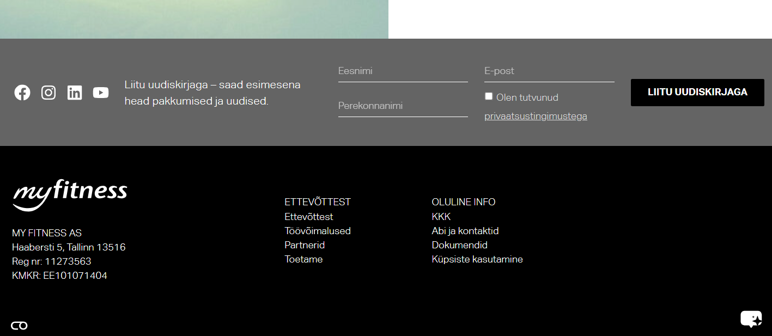This screenshot has height=336, width=772.
Task: Go to Abi ja kontaktid
Action: 465,231
